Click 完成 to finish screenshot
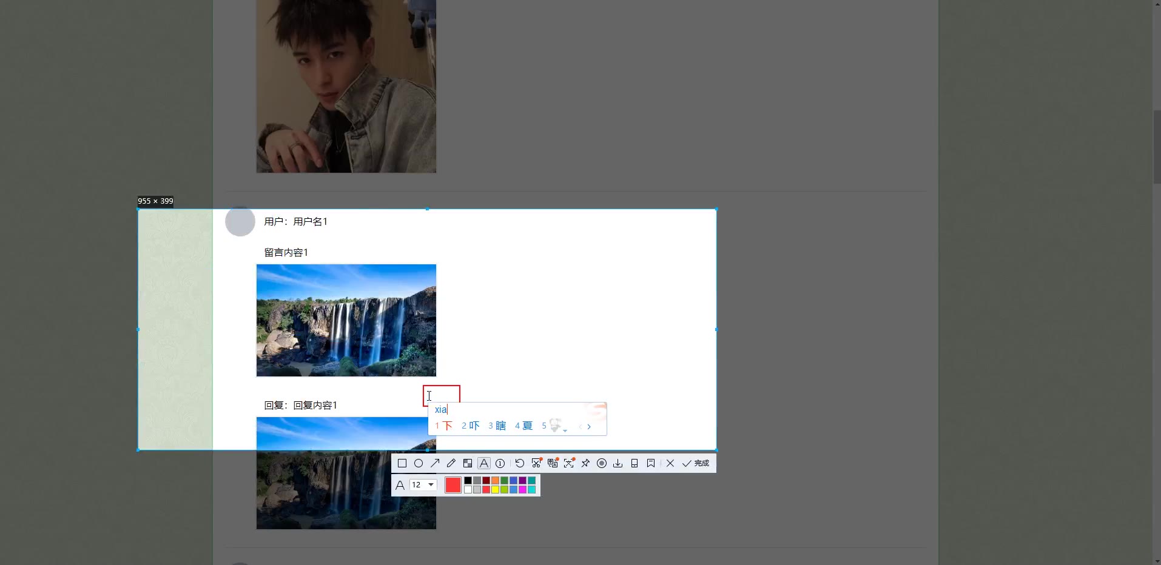1161x565 pixels. click(696, 463)
